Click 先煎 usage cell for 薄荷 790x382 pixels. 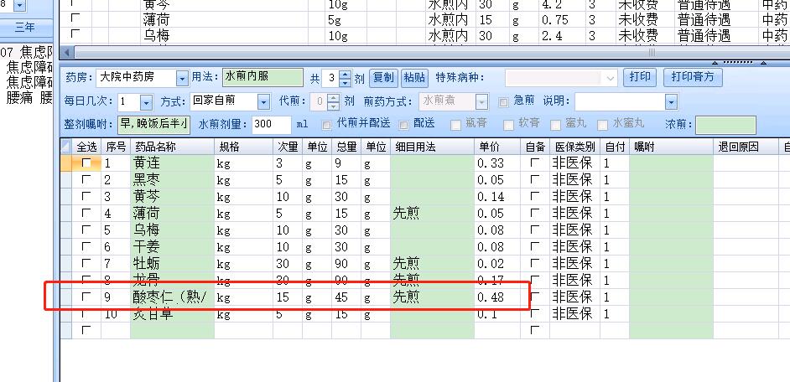click(x=432, y=214)
